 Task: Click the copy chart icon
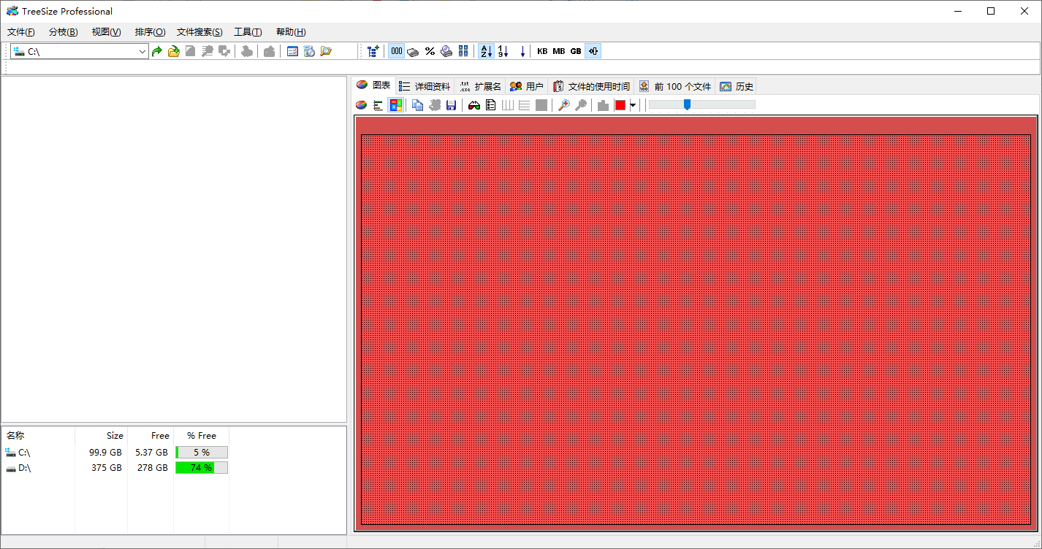point(418,105)
